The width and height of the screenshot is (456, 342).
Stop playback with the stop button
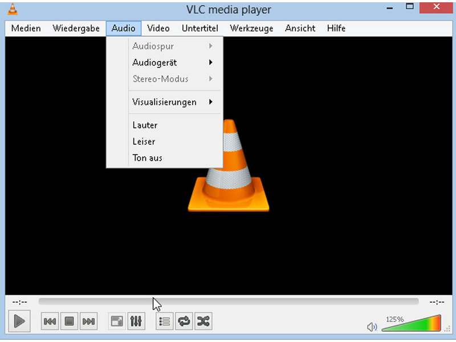pos(69,321)
